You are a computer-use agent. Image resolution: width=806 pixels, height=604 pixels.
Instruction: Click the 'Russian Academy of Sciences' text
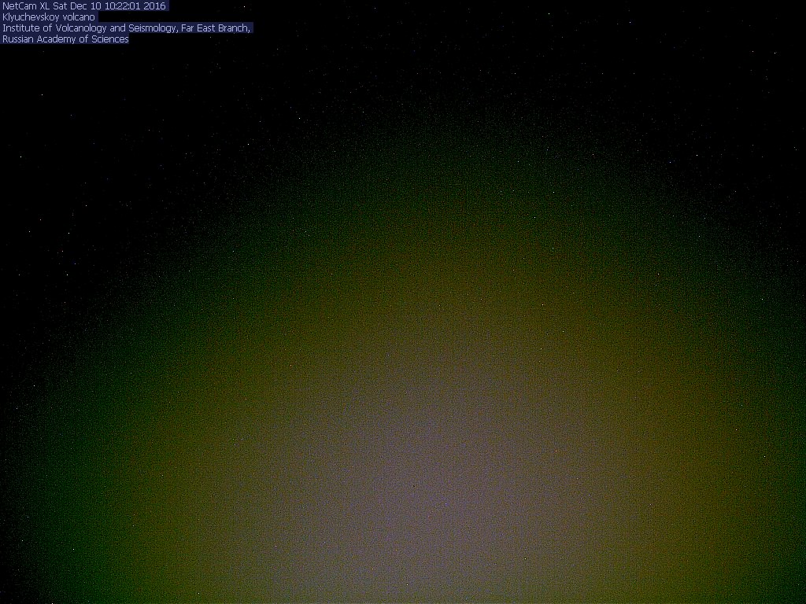(65, 39)
